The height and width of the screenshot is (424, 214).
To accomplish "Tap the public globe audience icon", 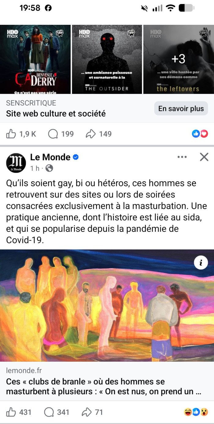I will (x=49, y=168).
